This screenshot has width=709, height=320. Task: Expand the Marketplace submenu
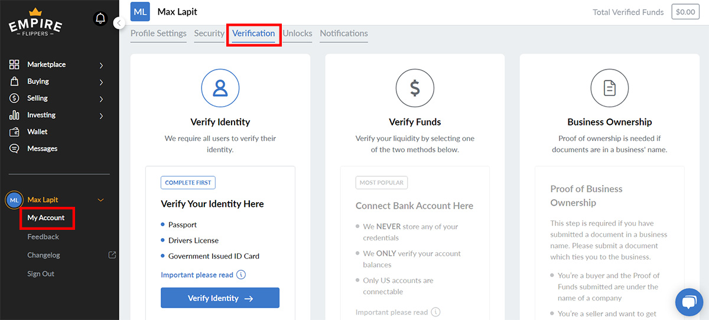tap(101, 65)
